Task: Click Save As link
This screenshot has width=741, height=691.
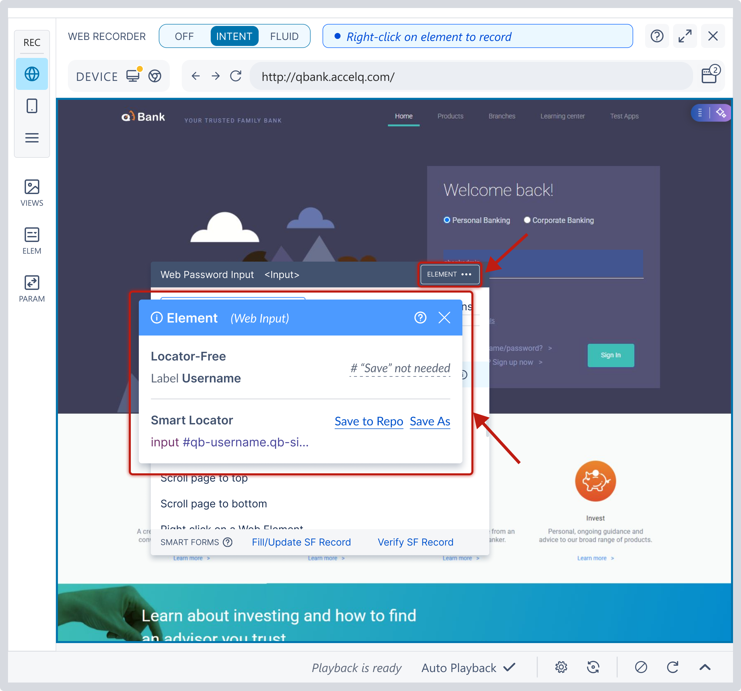Action: [x=430, y=421]
